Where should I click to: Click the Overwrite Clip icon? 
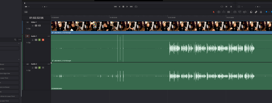pos(240,12)
